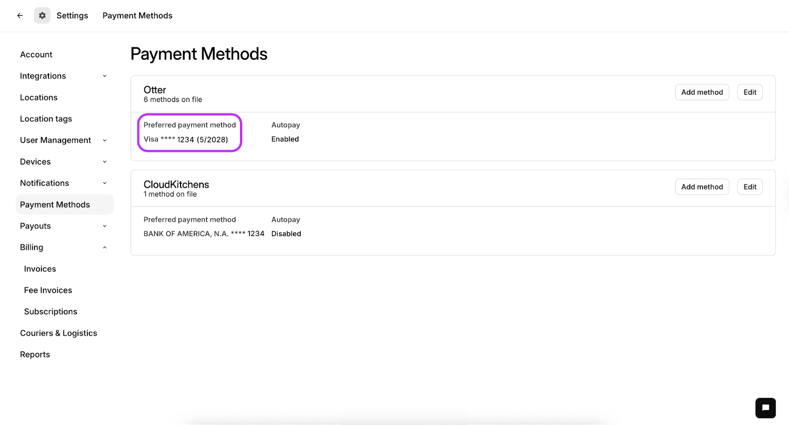
Task: Click Add method for Otter
Action: [702, 92]
